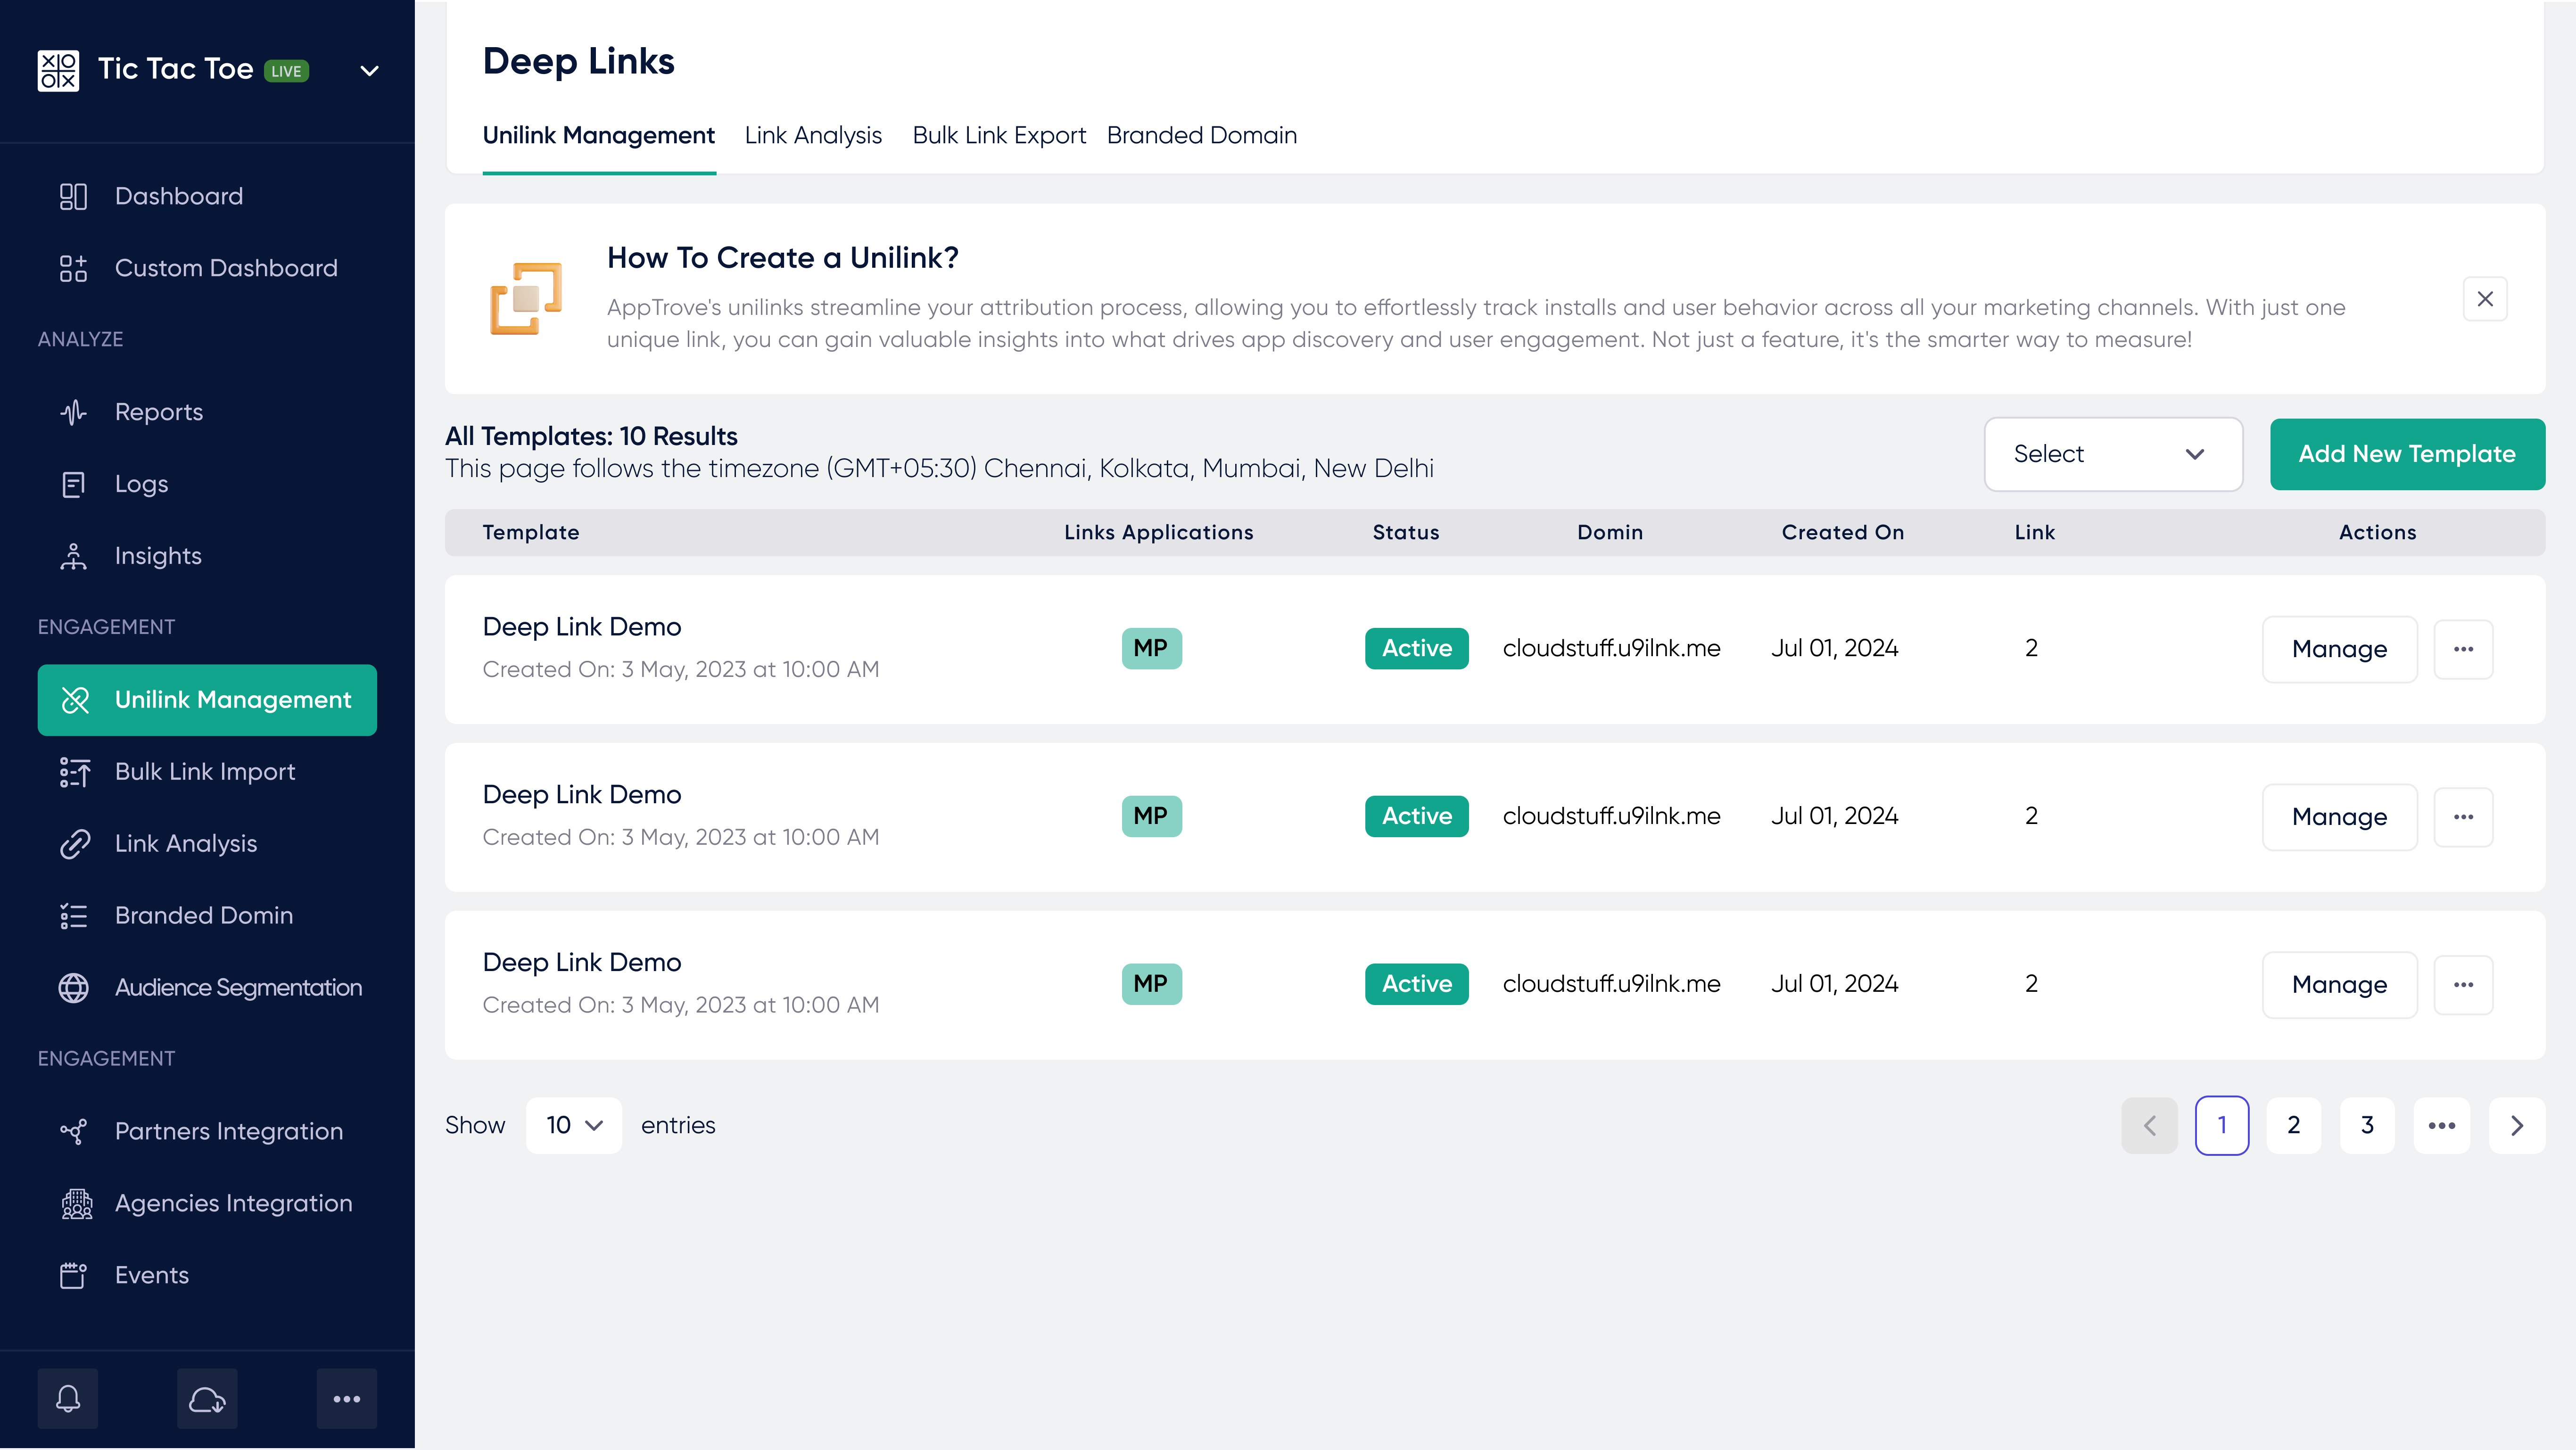Open sidebar more options ellipsis
Screen dimensions: 2576x1450
[x=347, y=1399]
